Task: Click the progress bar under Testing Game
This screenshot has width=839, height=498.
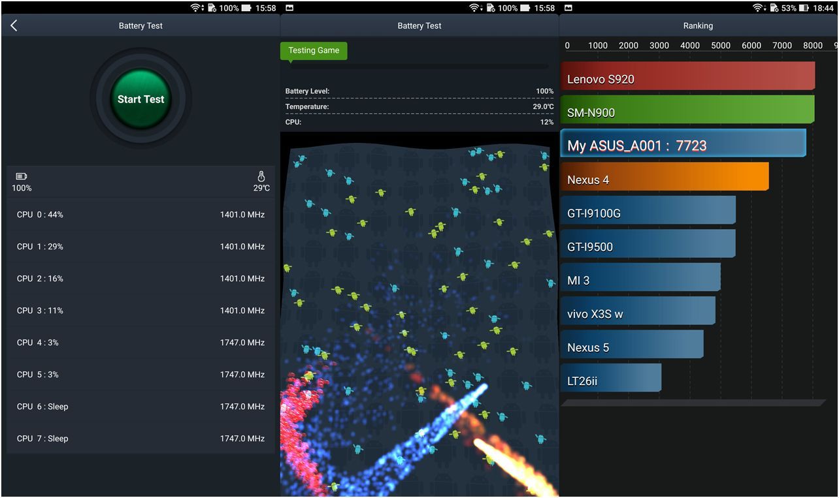Action: point(419,66)
